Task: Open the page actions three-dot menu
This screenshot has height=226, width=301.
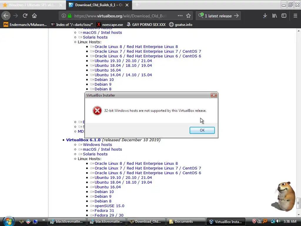Action: point(180,16)
